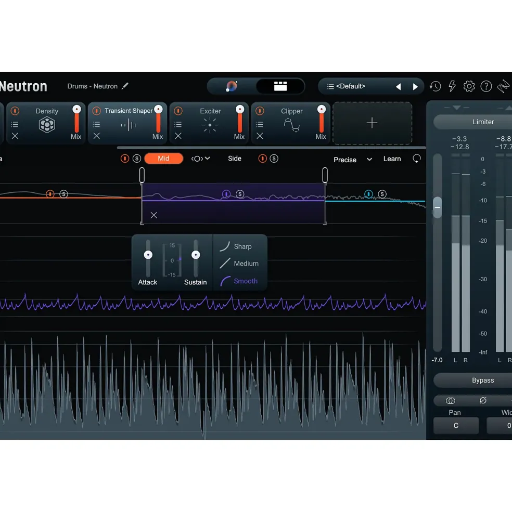This screenshot has height=512, width=512.
Task: Click the left crossover handle of purple band
Action: (x=142, y=175)
